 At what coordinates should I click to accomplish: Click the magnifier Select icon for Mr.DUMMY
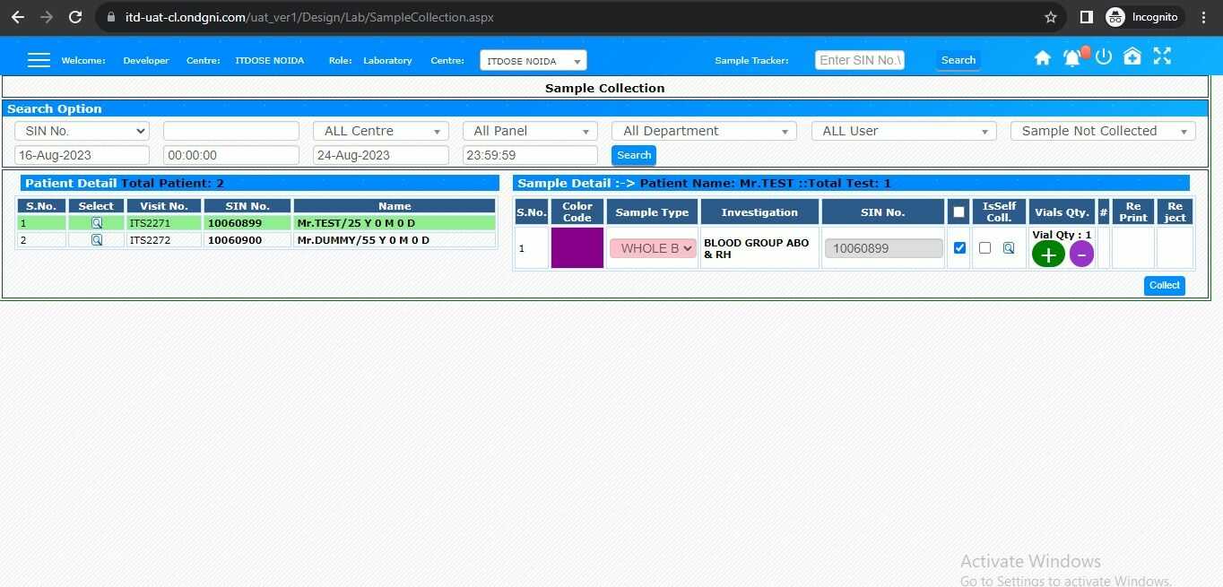coord(96,239)
